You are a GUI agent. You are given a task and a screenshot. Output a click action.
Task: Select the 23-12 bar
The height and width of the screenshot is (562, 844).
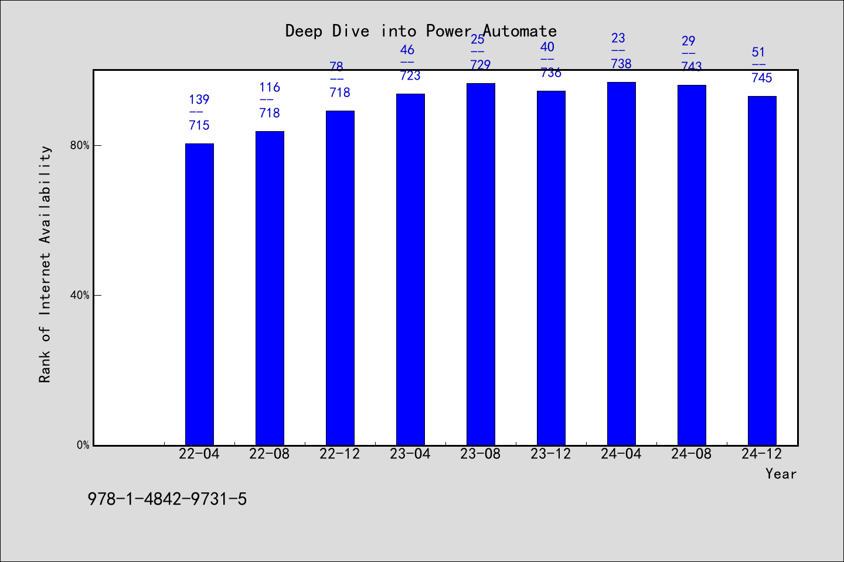551,268
